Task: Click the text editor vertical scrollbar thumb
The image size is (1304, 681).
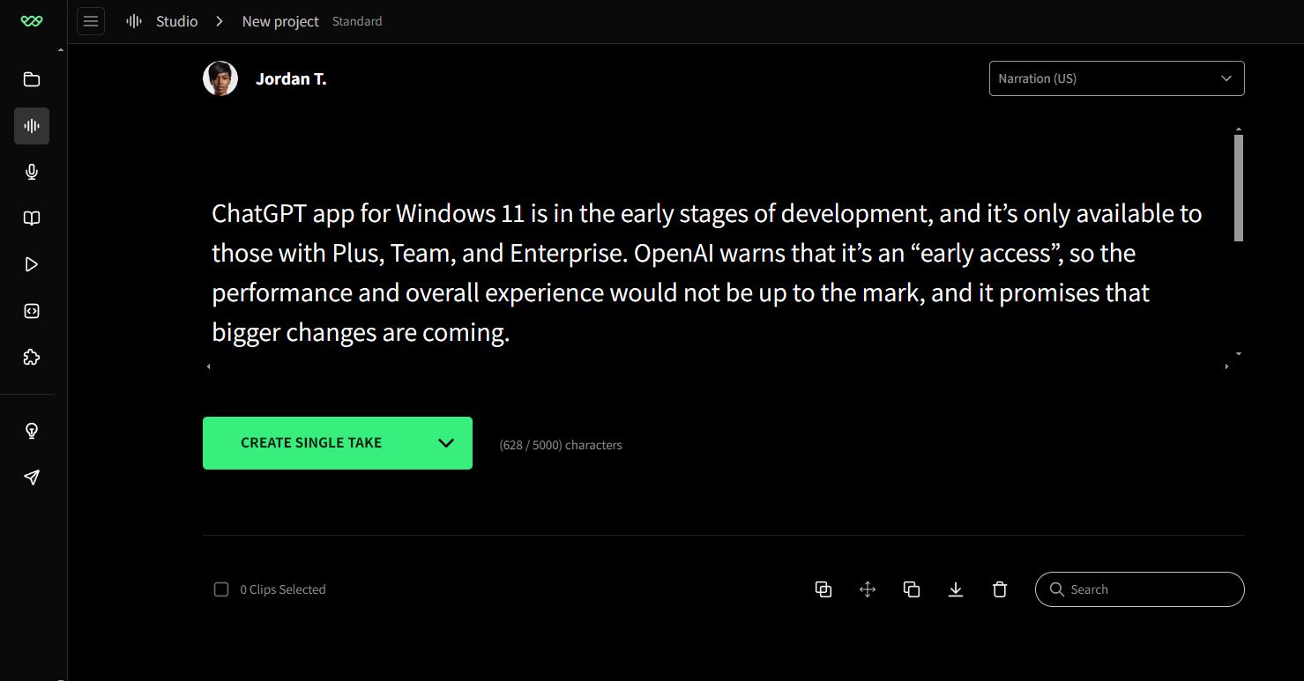Action: 1239,188
